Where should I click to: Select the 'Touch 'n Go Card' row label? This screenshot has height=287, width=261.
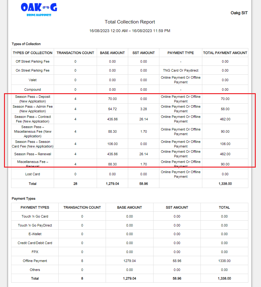click(x=35, y=216)
